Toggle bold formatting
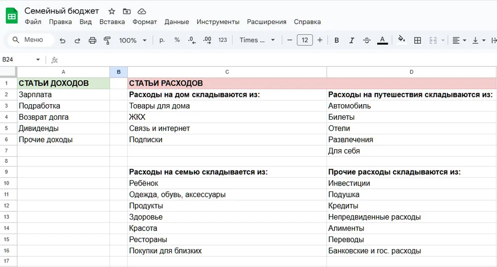This screenshot has width=497, height=267. 336,40
